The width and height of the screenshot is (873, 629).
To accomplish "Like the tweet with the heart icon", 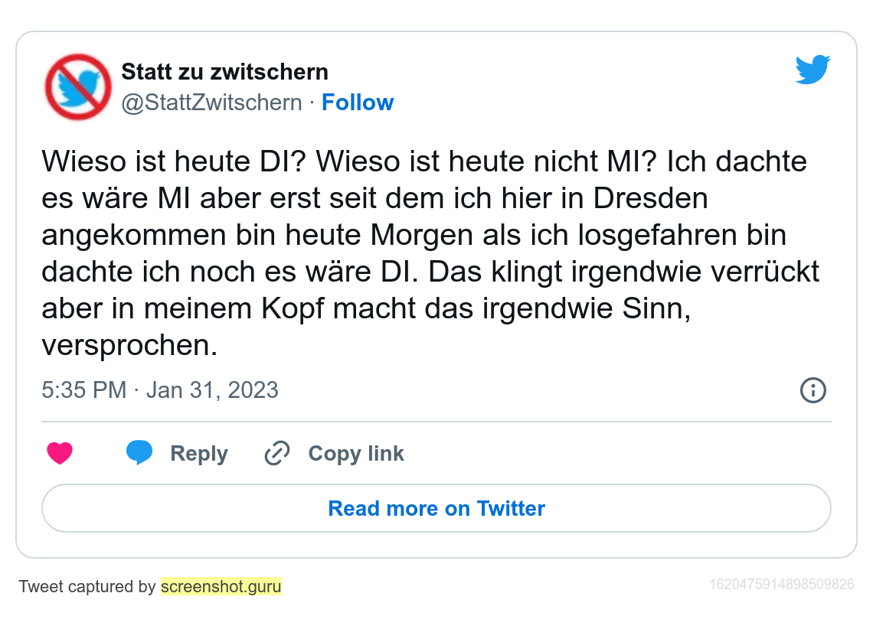I will tap(60, 454).
